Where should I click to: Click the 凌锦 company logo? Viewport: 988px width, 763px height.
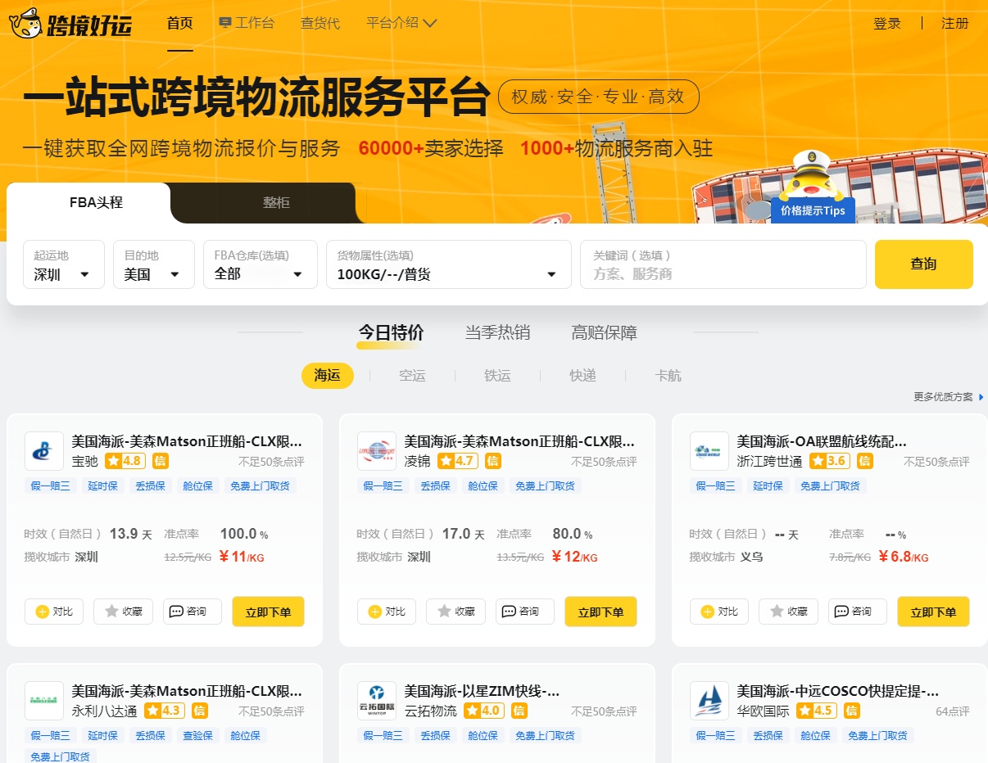[x=376, y=451]
